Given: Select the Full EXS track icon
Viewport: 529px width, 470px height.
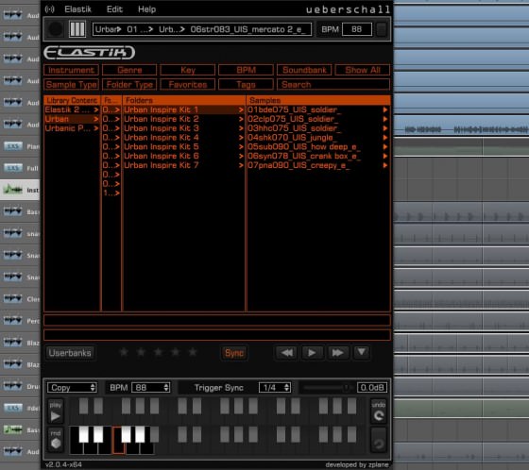Looking at the screenshot, I should (x=13, y=168).
